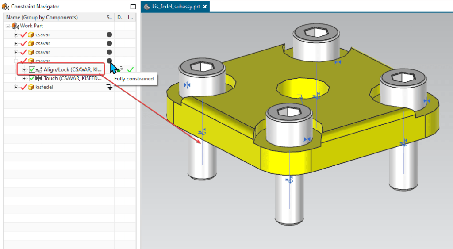Collapse the Work Part tree node
The image size is (453, 249).
coord(8,26)
